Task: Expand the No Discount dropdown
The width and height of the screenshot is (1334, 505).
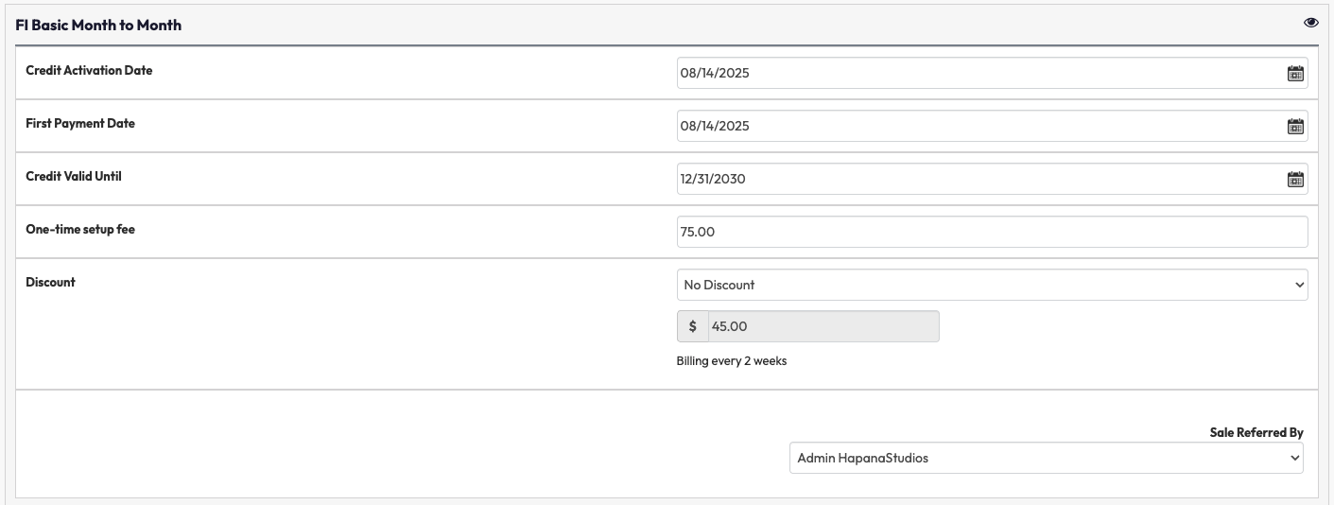Action: tap(992, 285)
